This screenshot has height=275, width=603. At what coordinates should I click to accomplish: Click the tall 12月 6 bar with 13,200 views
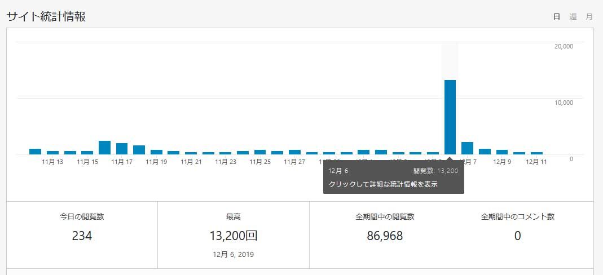(x=450, y=117)
